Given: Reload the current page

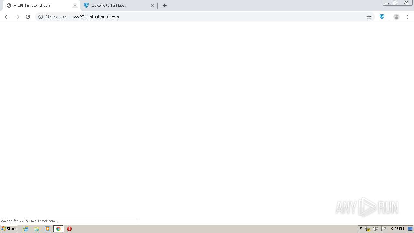Looking at the screenshot, I should 28,17.
